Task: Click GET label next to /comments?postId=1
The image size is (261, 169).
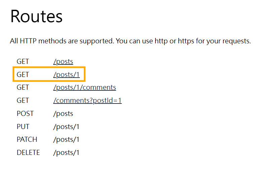Action: click(x=23, y=100)
